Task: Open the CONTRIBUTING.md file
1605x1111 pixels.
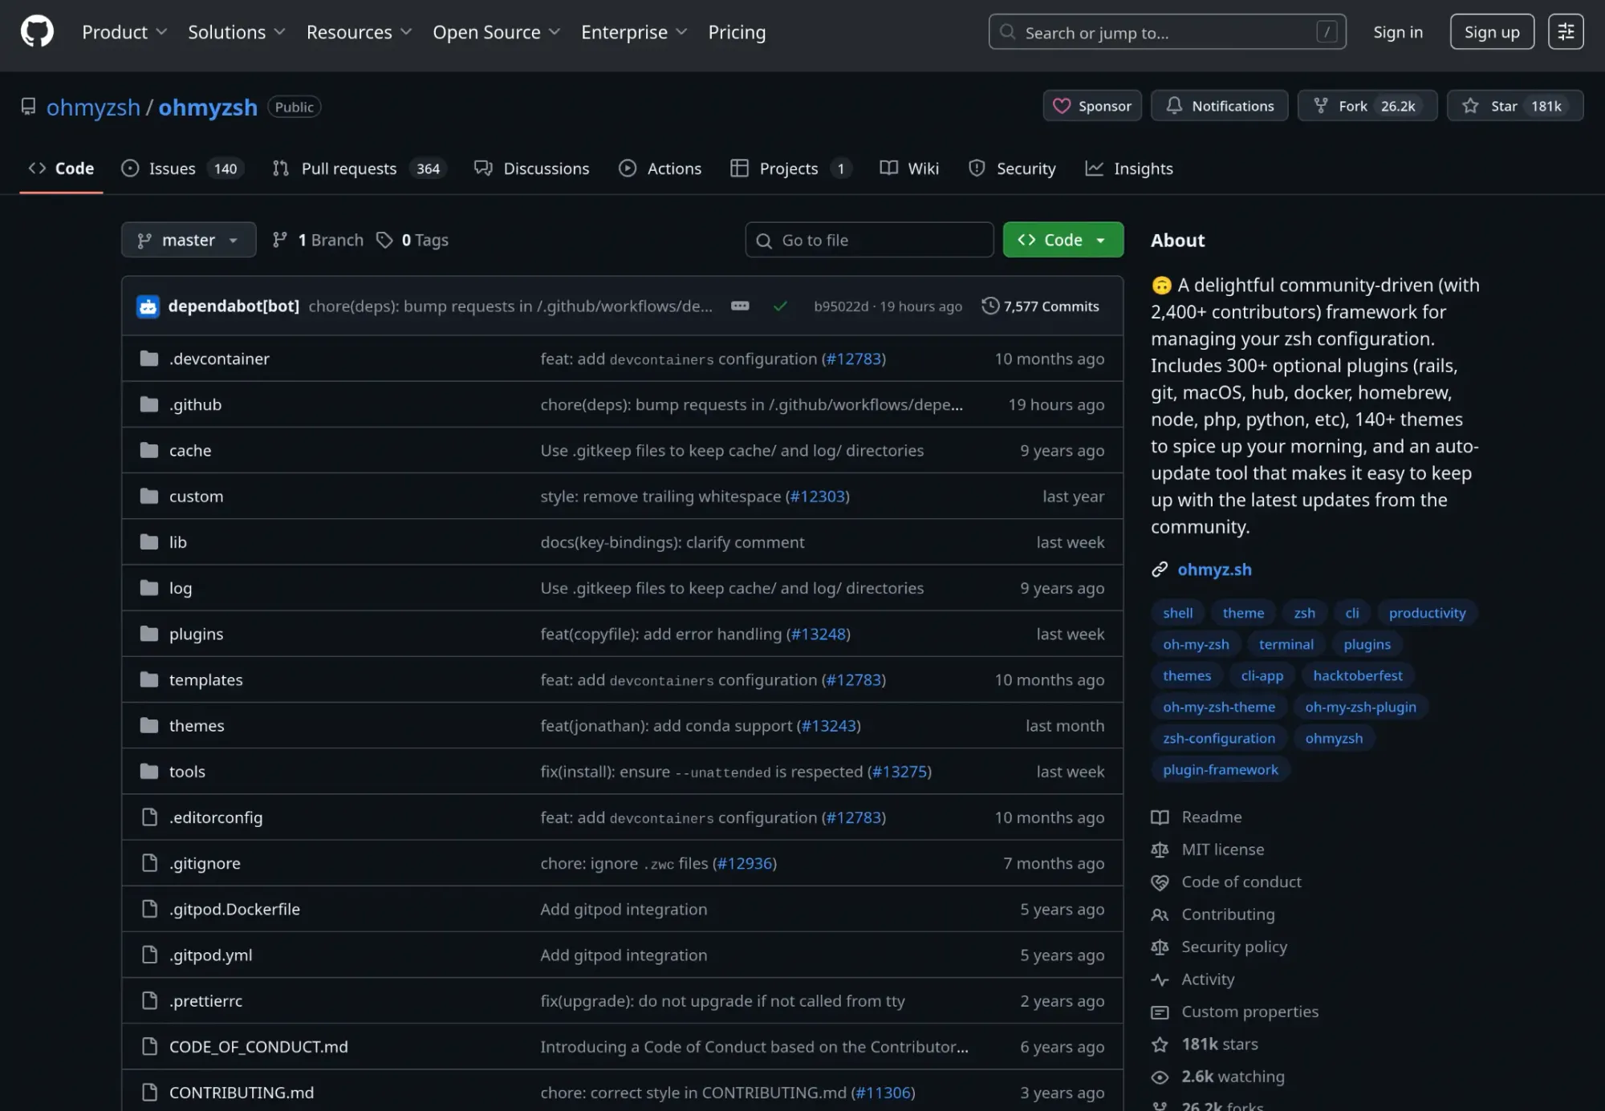Action: [241, 1093]
